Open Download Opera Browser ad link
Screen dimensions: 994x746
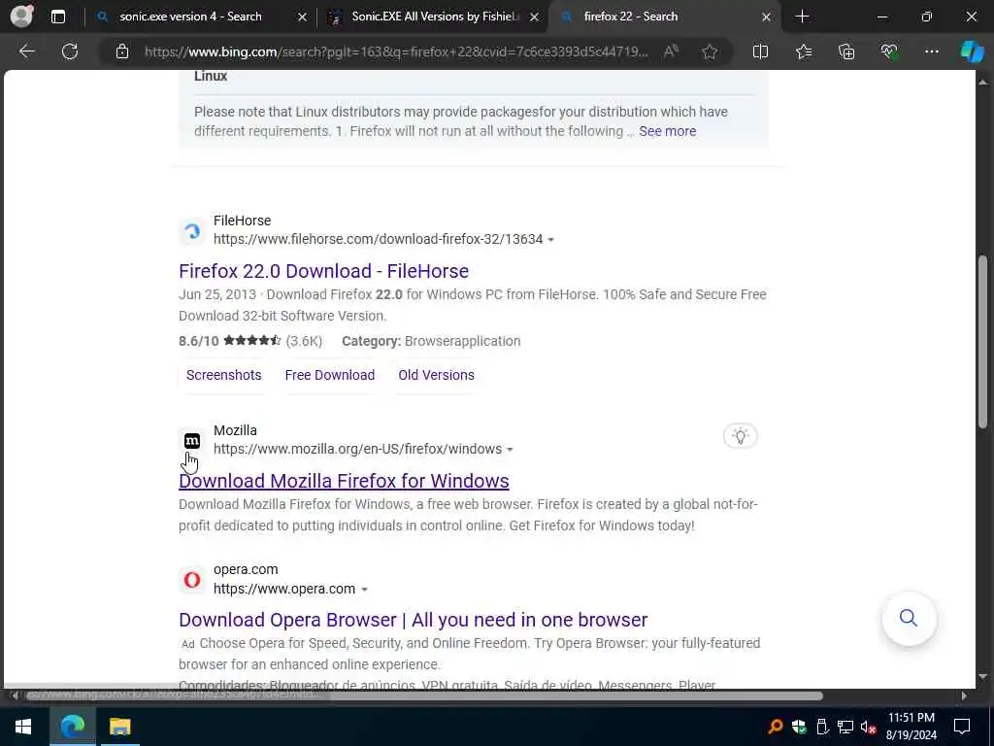(x=413, y=620)
